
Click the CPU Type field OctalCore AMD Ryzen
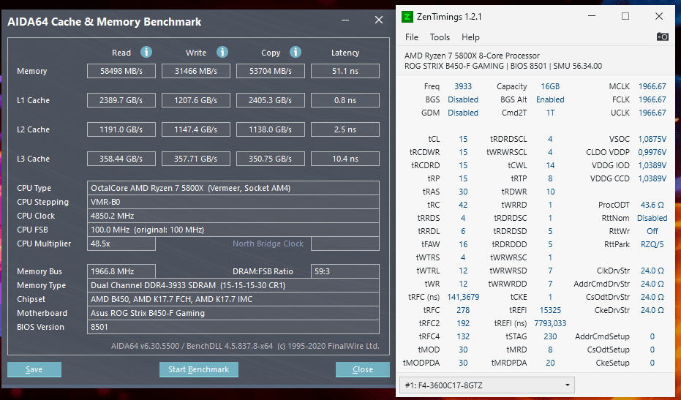point(233,188)
